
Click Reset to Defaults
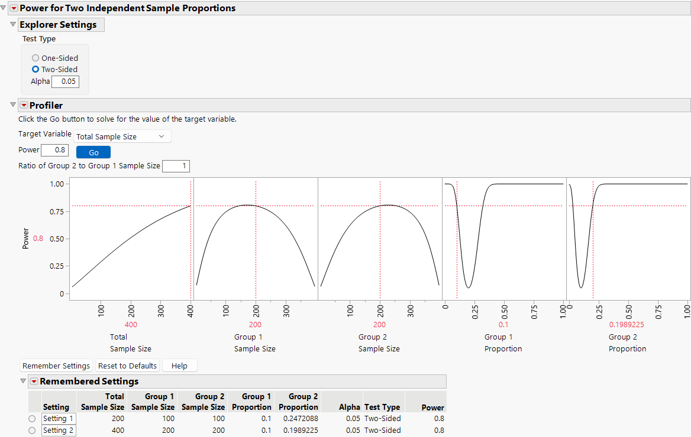tap(127, 365)
